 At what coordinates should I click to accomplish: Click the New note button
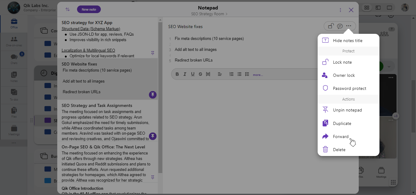[89, 9]
